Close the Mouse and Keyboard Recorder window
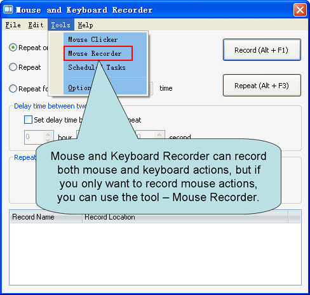This screenshot has height=295, width=310. tap(300, 10)
